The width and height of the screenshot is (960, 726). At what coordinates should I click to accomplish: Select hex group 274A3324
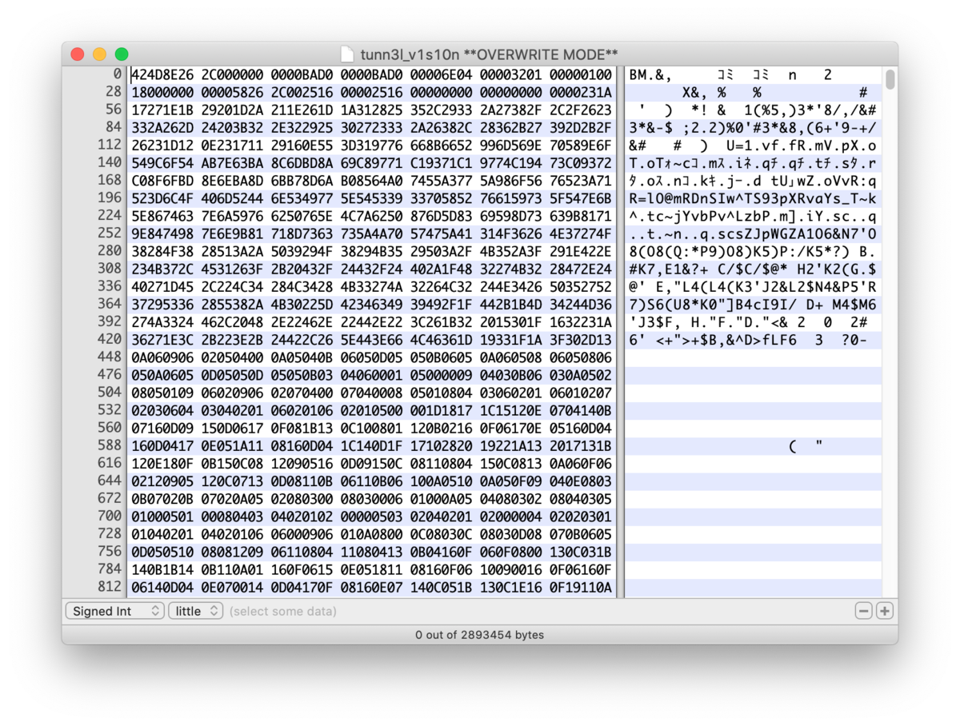pyautogui.click(x=162, y=322)
